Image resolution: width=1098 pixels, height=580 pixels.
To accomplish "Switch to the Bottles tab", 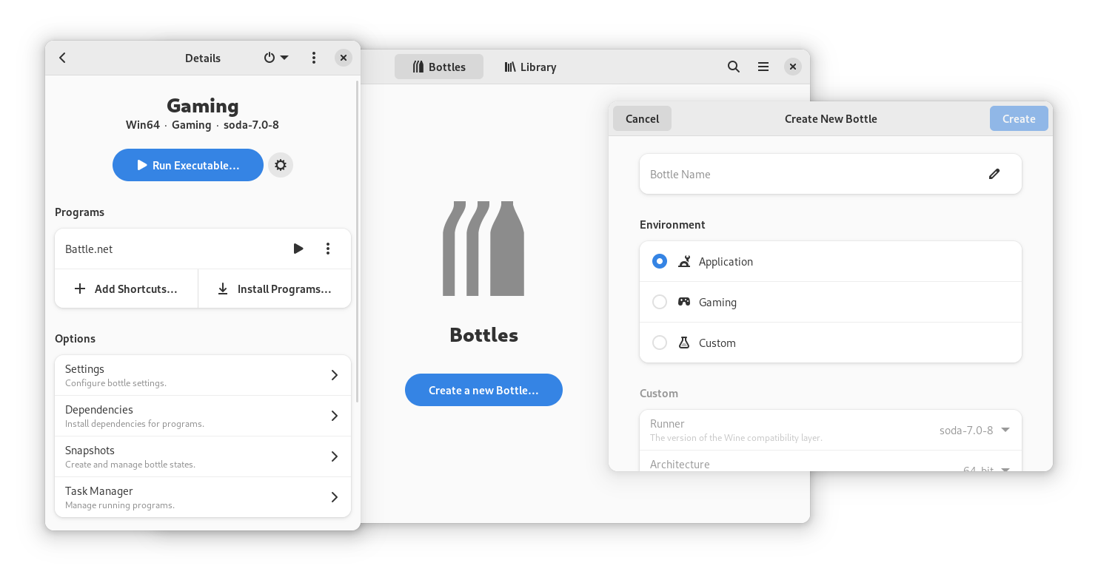I will coord(439,67).
